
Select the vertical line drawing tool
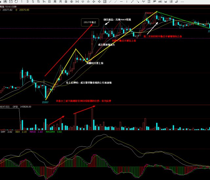click(x=127, y=2)
